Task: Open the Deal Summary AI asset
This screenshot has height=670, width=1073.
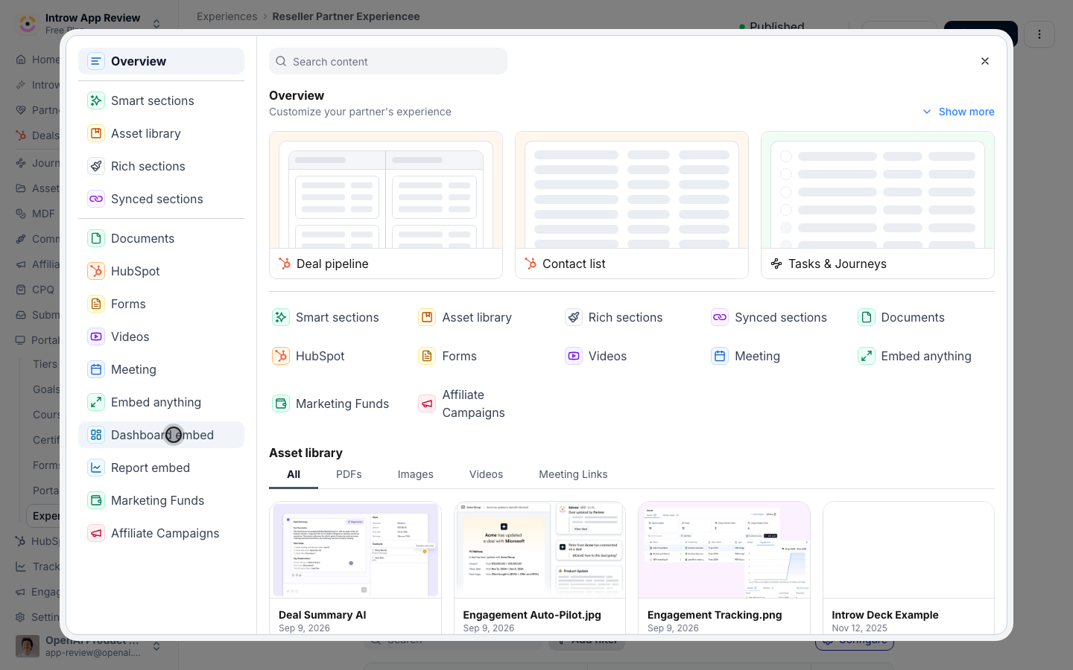Action: [355, 568]
